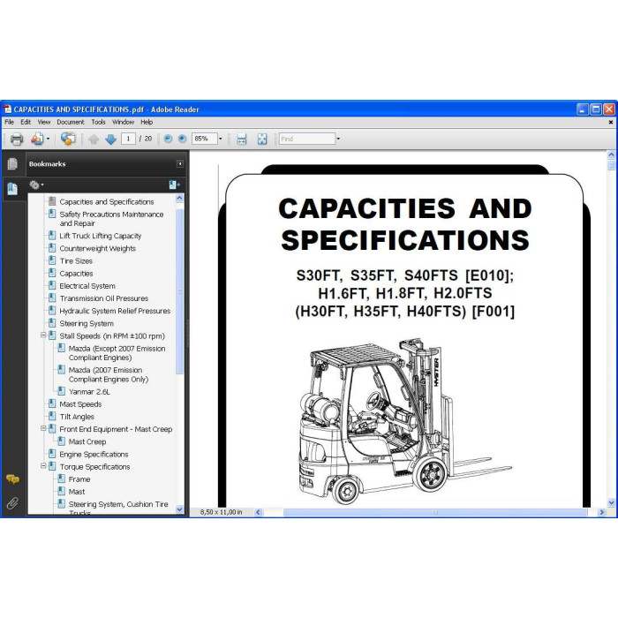618x618 pixels.
Task: Open Steering System, Cushion Tire bookmark
Action: point(118,509)
